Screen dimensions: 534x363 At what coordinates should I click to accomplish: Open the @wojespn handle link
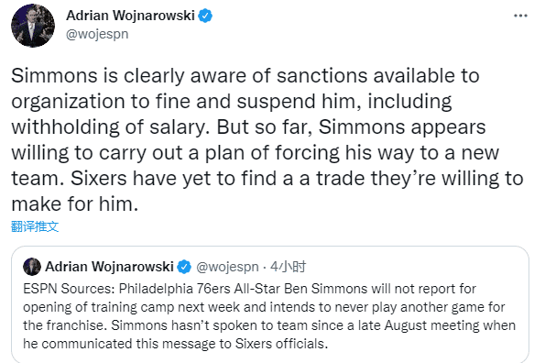tap(97, 34)
